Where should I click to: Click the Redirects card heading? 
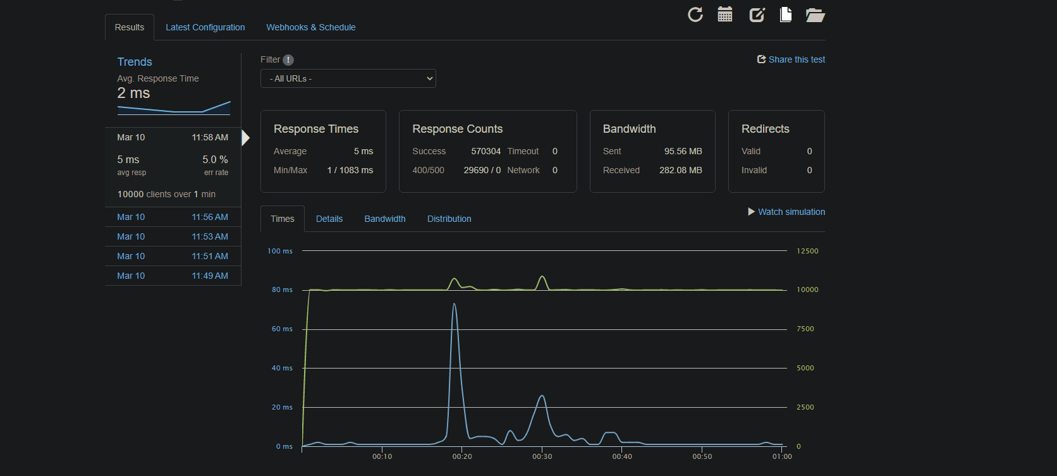(x=766, y=129)
